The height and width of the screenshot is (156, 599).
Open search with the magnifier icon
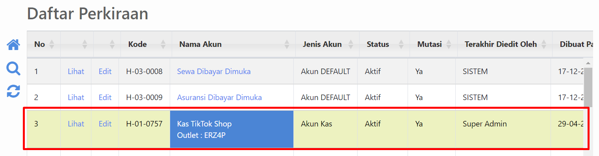[x=13, y=69]
